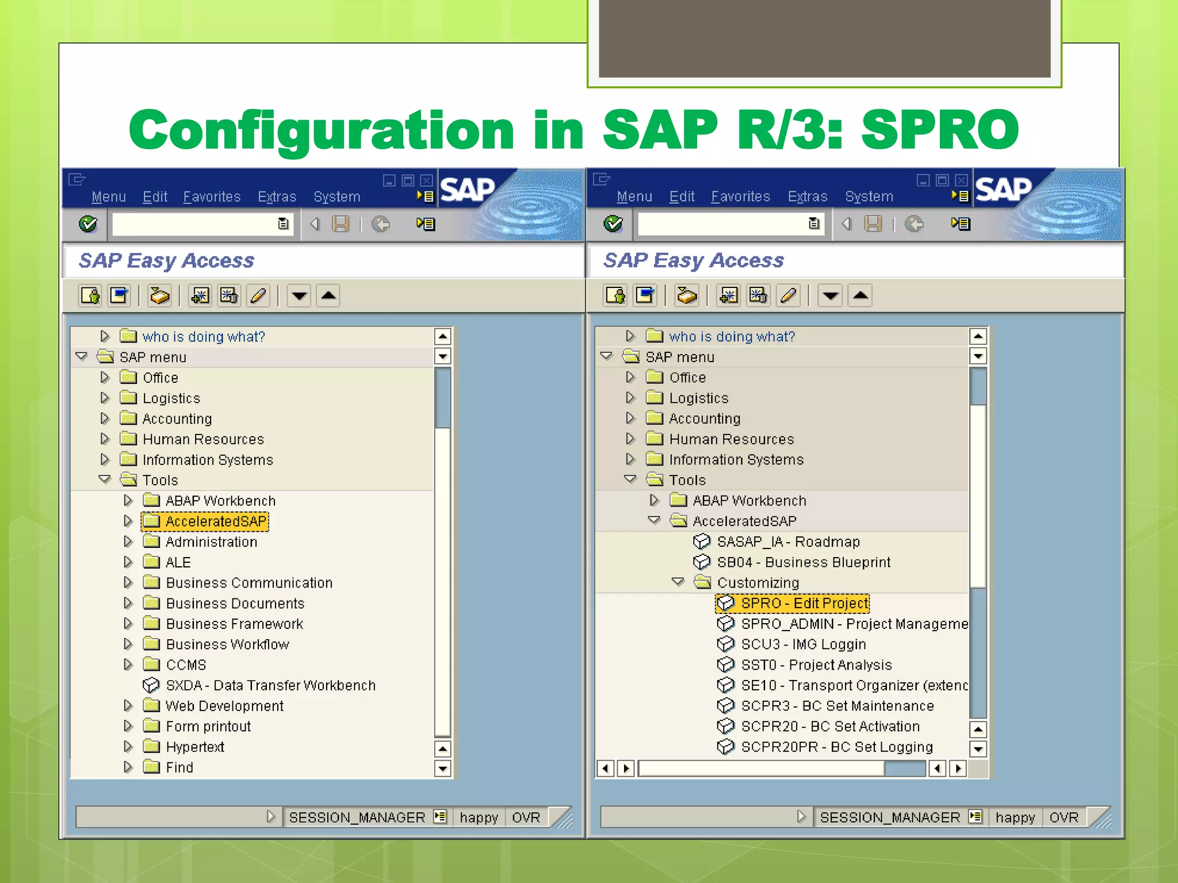
Task: Open the Edit menu in left window
Action: [x=155, y=197]
